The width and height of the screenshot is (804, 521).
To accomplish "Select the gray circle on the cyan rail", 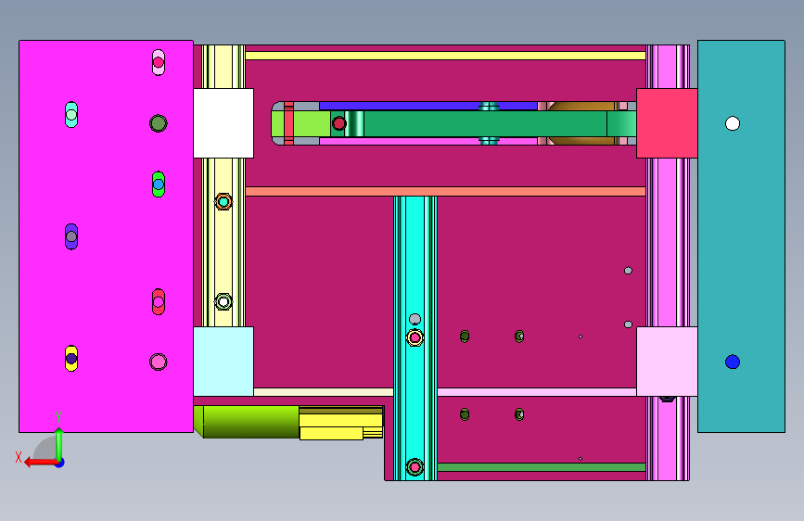I will click(415, 320).
